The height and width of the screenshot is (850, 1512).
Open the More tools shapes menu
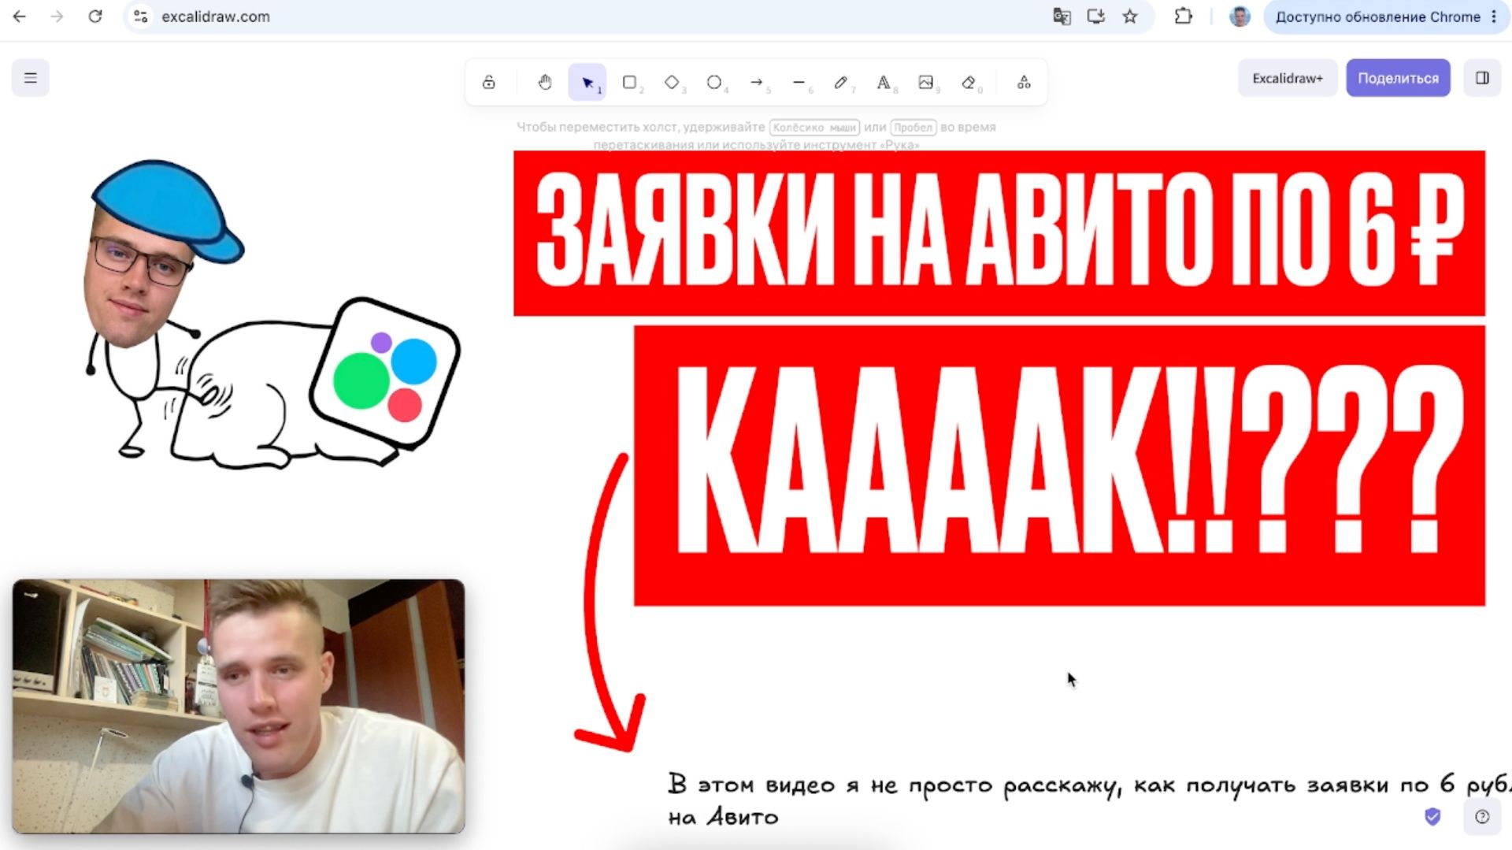click(x=1024, y=82)
